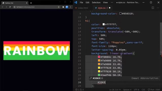Image resolution: width=162 pixels, height=91 pixels.
Task: Click the unsaved dot on style.css tab
Action: pyautogui.click(x=110, y=8)
